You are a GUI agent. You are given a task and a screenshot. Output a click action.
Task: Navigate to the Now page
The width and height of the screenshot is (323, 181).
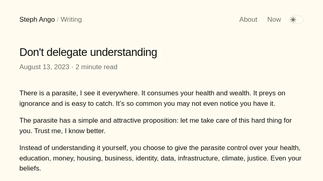click(274, 20)
